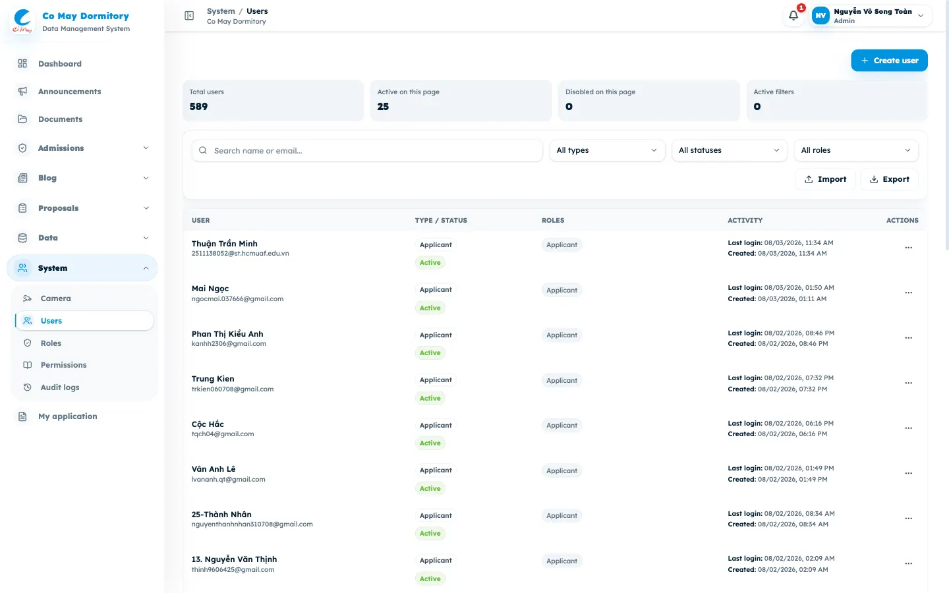Viewport: 949px width, 593px height.
Task: Collapse the sidebar panel toggle icon
Action: pos(189,16)
